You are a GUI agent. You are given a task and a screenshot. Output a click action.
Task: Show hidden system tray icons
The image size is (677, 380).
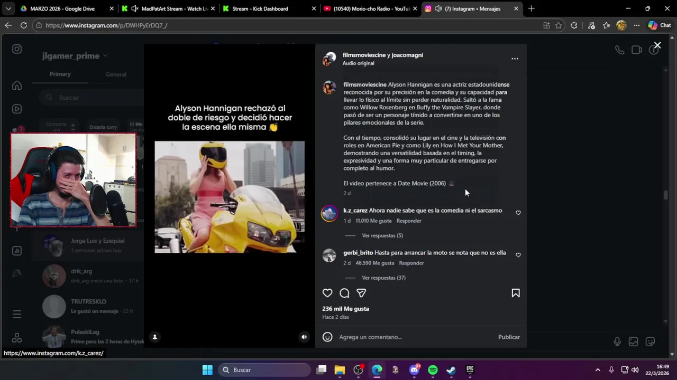tap(598, 370)
